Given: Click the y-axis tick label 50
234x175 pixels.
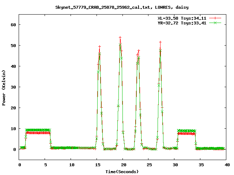Looking at the screenshot, I should [13, 46].
